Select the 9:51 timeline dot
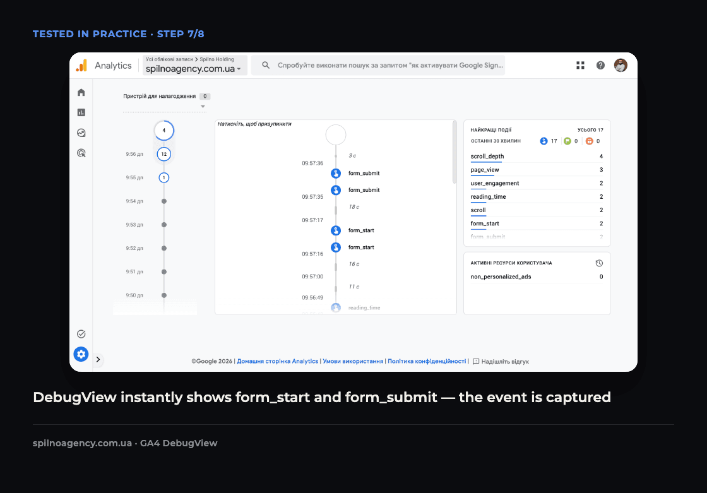Image resolution: width=707 pixels, height=493 pixels. [163, 271]
